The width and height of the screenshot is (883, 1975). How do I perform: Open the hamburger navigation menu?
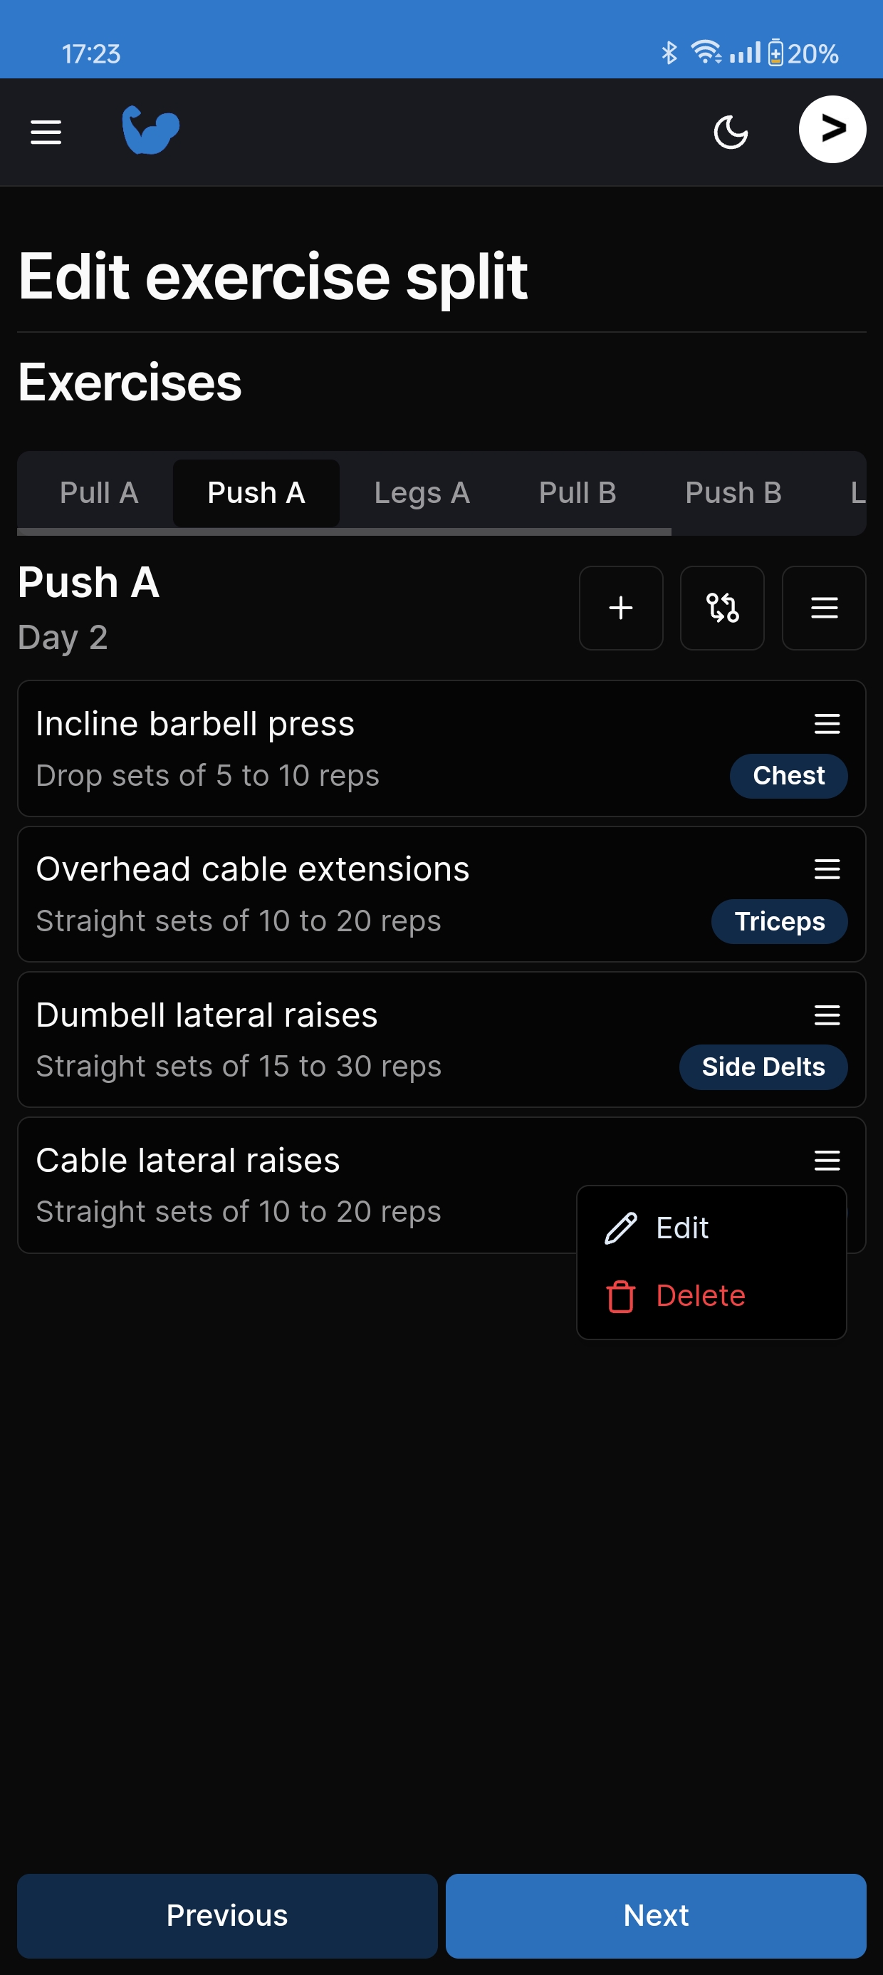click(46, 132)
